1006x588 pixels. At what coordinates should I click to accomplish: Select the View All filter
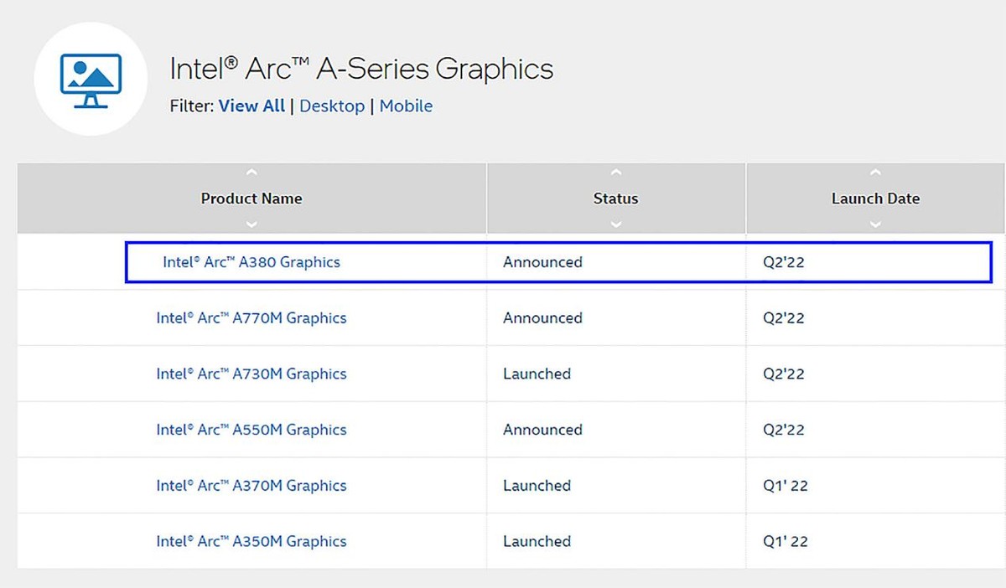point(251,106)
